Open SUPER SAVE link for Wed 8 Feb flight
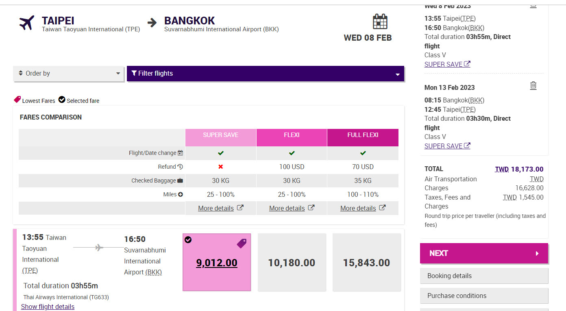Screen dimensions: 566x311 (x=447, y=64)
